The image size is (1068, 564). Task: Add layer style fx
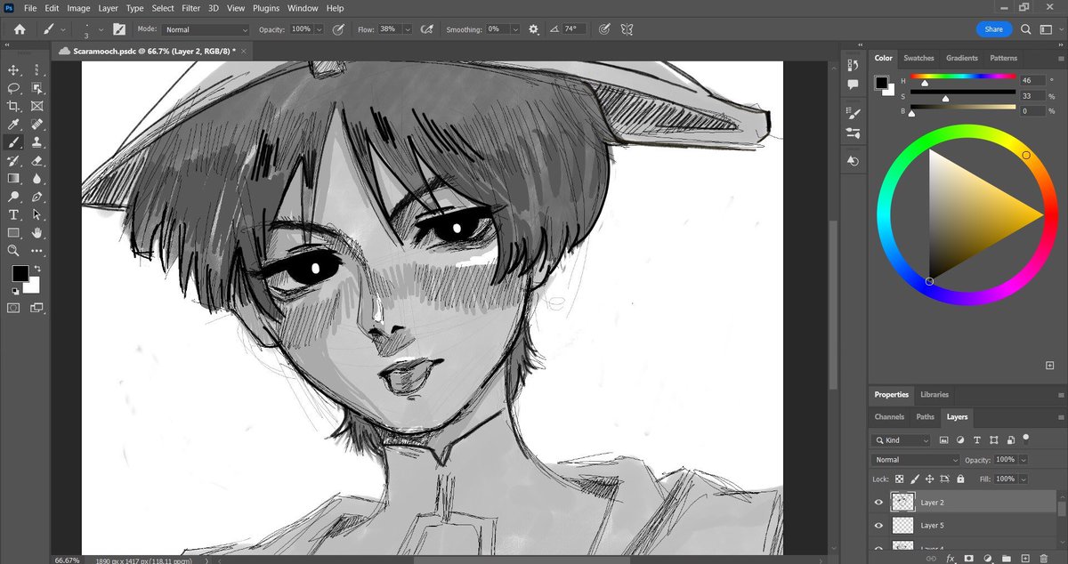tap(951, 558)
